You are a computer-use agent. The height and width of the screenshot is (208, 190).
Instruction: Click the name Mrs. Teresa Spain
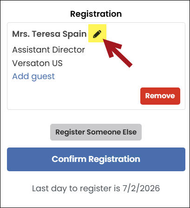click(x=49, y=34)
